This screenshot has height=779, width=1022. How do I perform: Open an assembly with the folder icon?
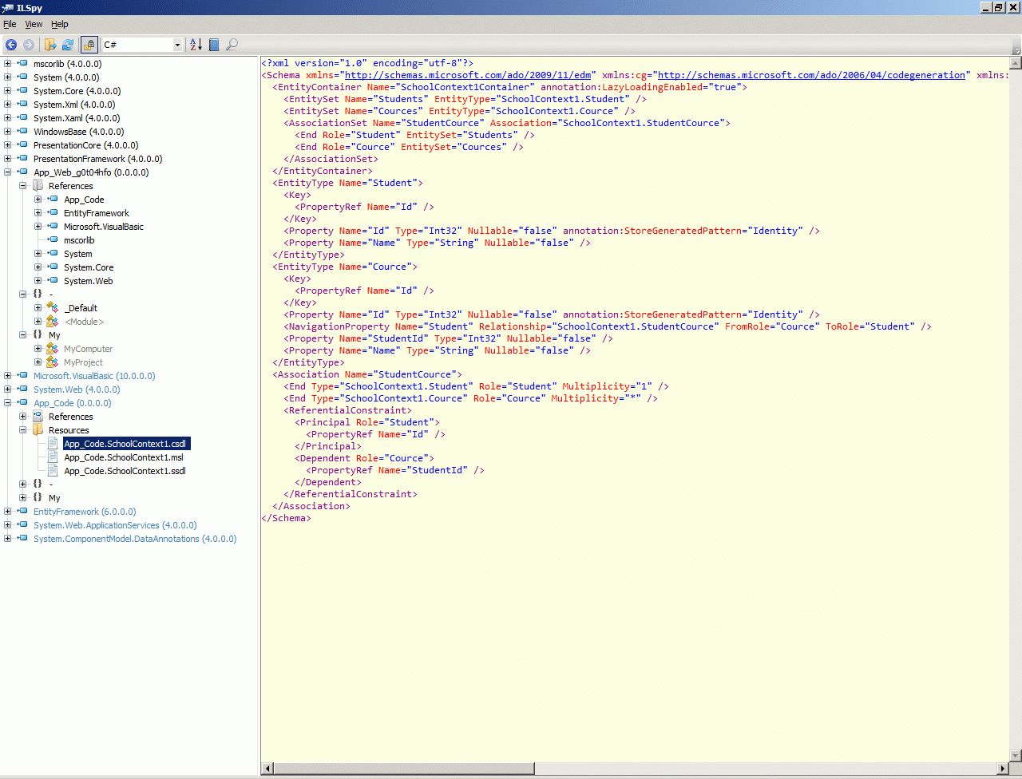(50, 45)
